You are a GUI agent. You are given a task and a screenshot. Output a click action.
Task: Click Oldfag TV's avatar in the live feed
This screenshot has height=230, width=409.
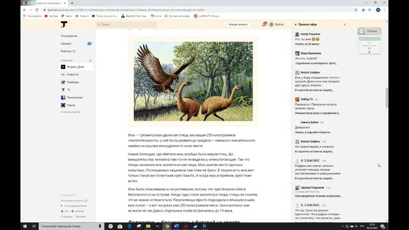pyautogui.click(x=297, y=100)
